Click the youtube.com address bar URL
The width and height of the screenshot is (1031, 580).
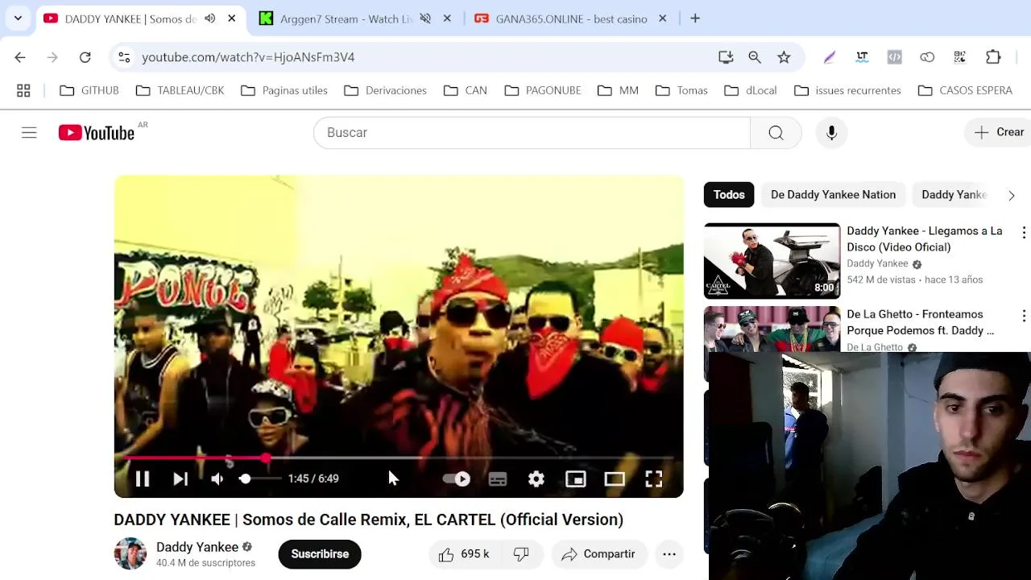pyautogui.click(x=248, y=57)
